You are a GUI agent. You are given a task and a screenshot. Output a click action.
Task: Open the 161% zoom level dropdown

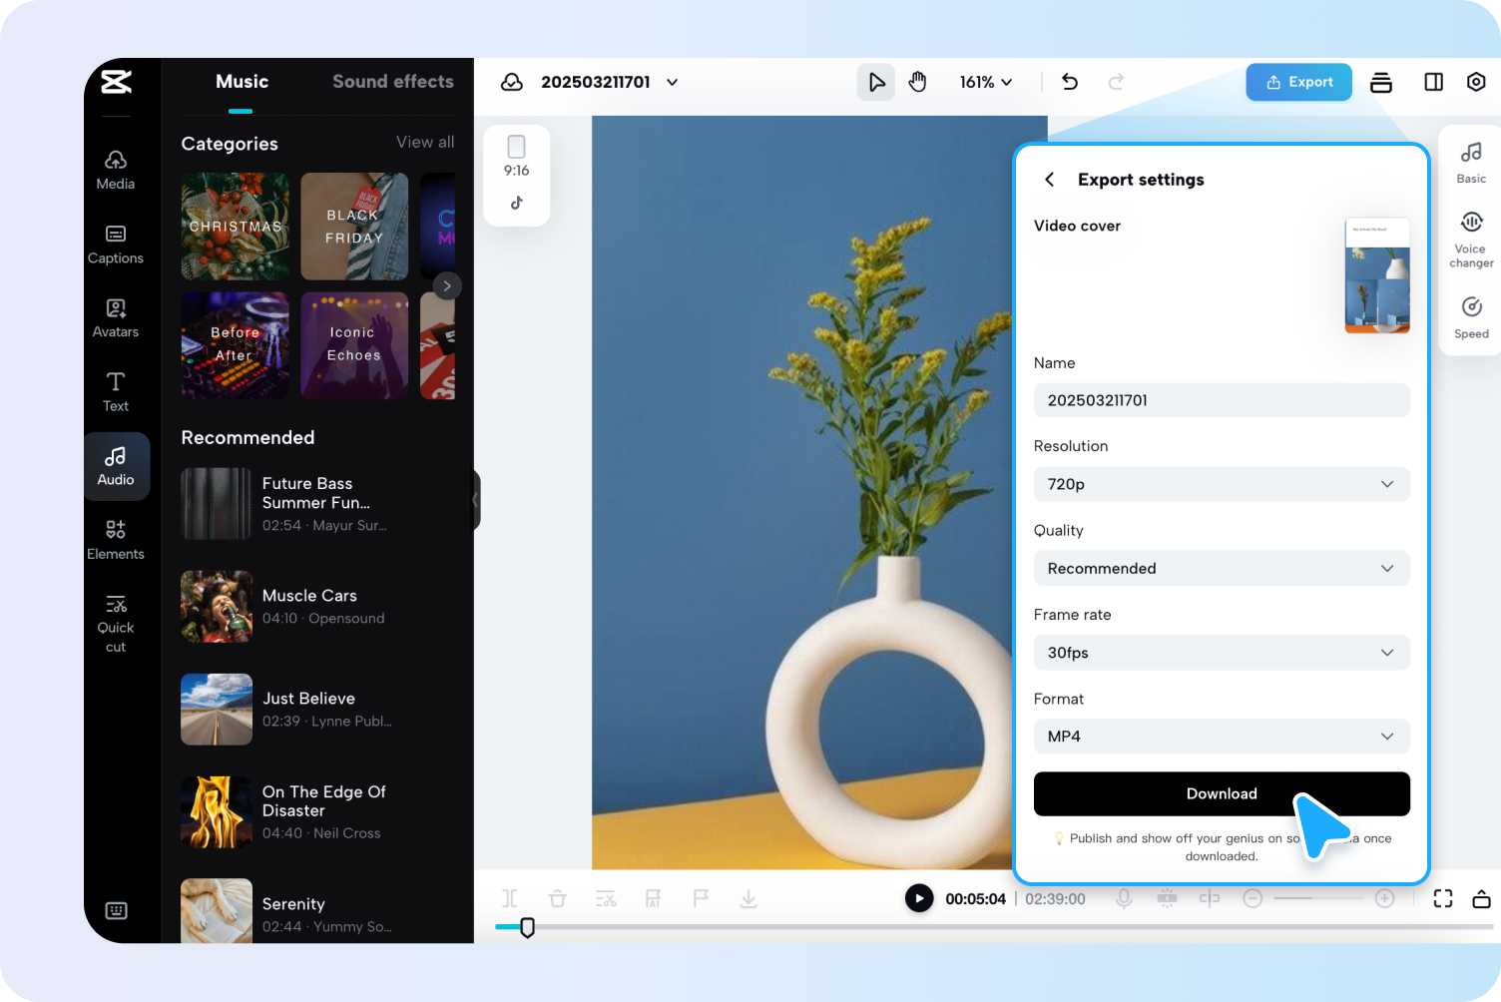click(x=986, y=82)
